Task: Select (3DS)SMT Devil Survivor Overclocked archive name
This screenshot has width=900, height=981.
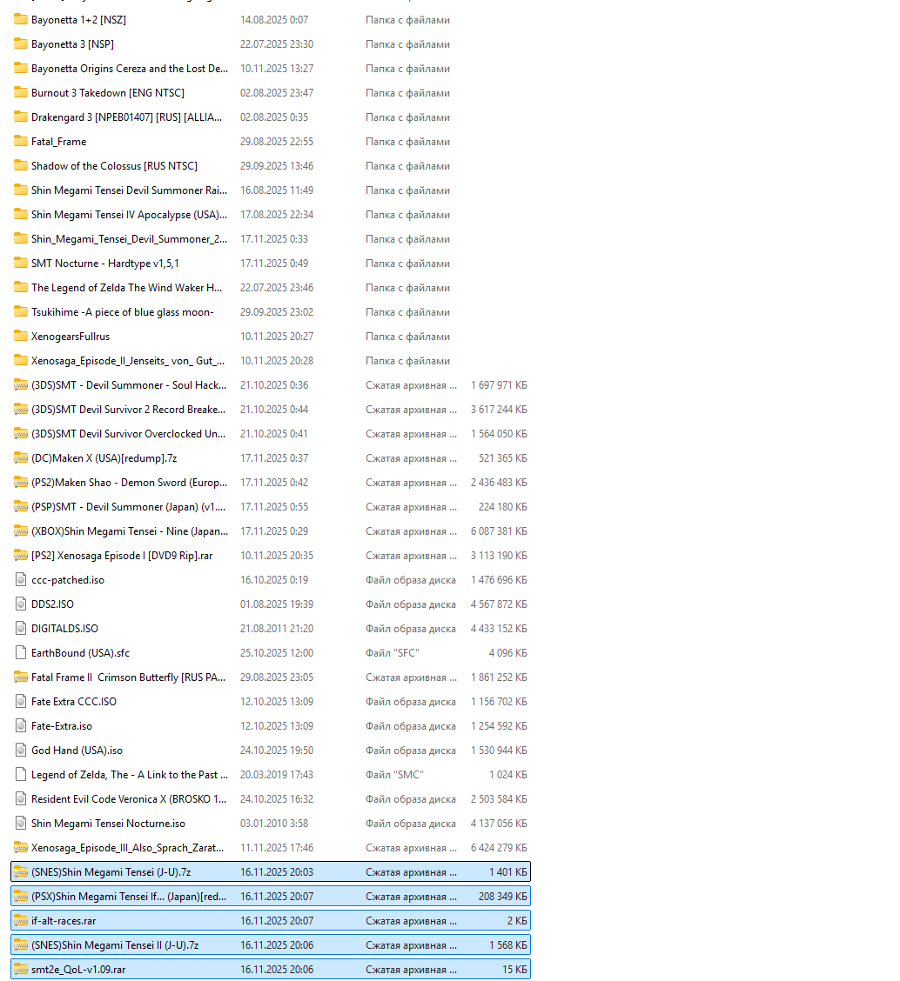Action: [129, 434]
